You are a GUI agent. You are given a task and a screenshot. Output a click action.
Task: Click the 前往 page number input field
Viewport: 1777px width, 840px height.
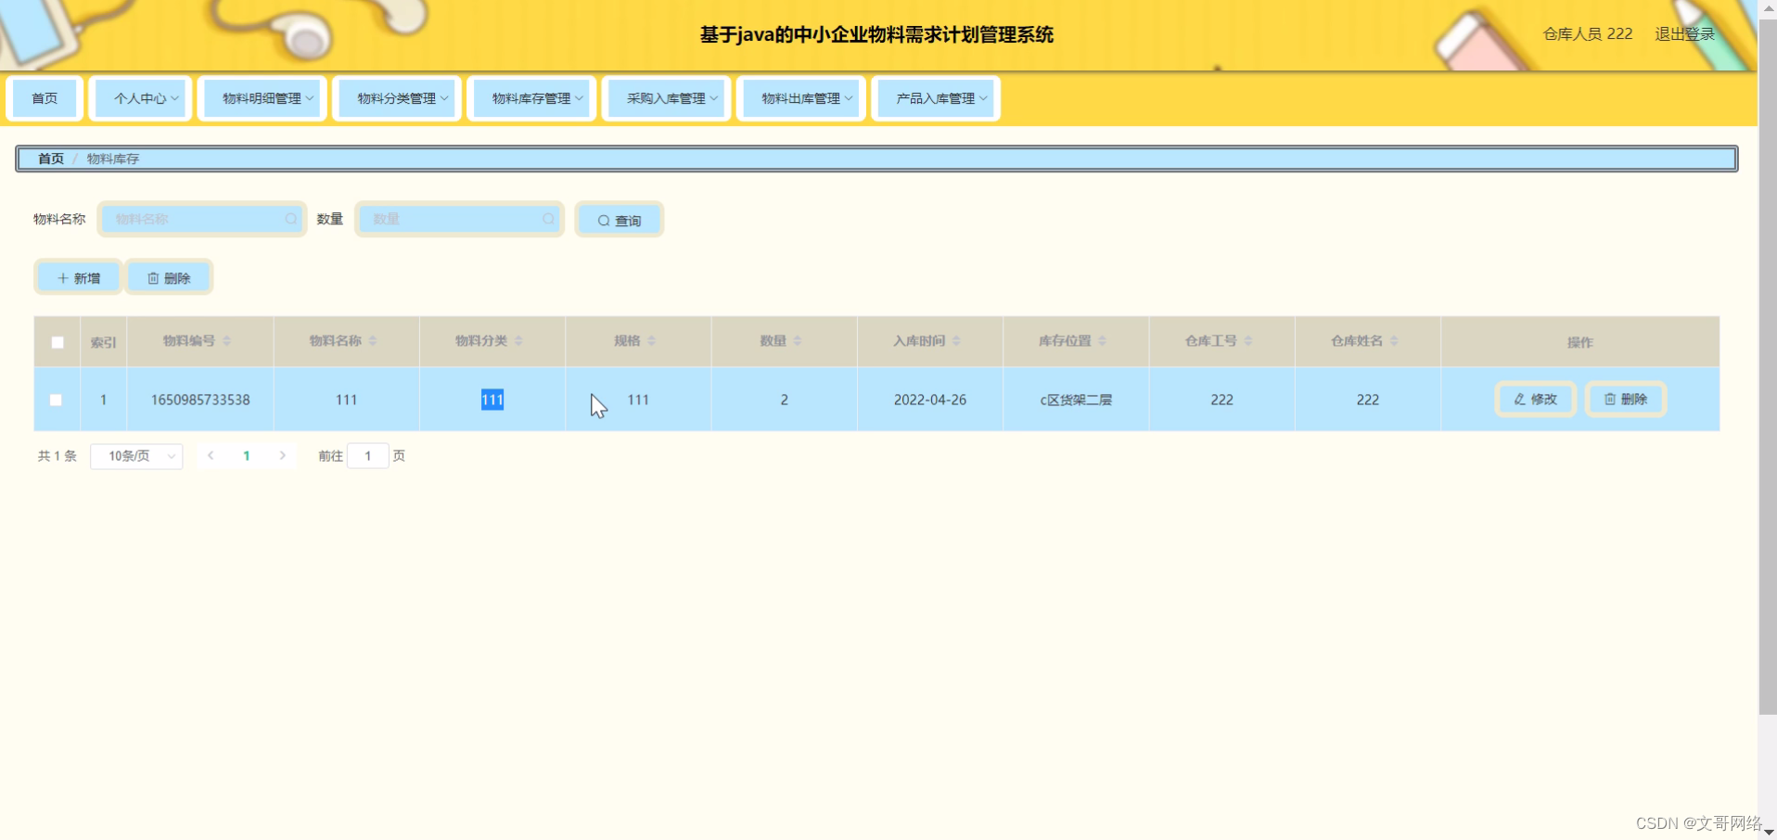(367, 455)
